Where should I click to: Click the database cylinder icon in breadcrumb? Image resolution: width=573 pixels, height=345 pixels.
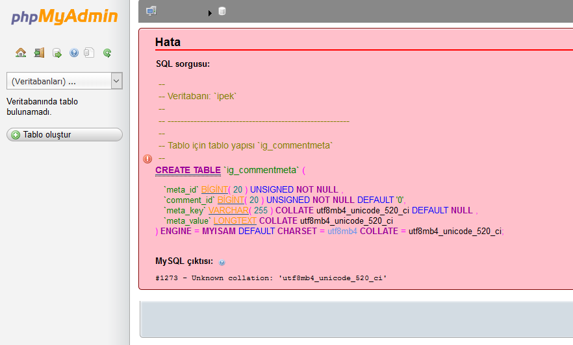click(x=222, y=11)
